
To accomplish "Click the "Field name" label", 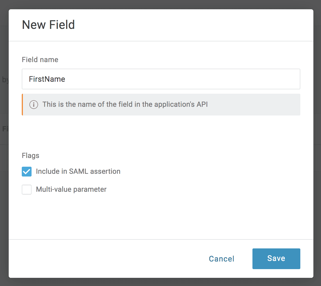I will (40, 60).
